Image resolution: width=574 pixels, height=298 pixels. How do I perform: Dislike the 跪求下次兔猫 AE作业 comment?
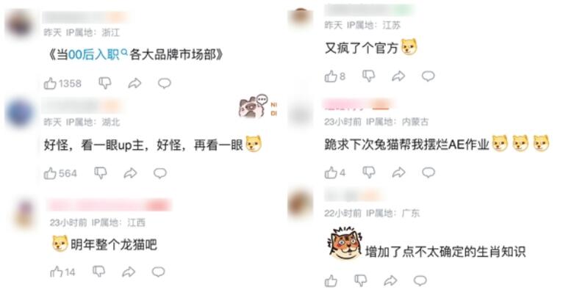click(369, 172)
